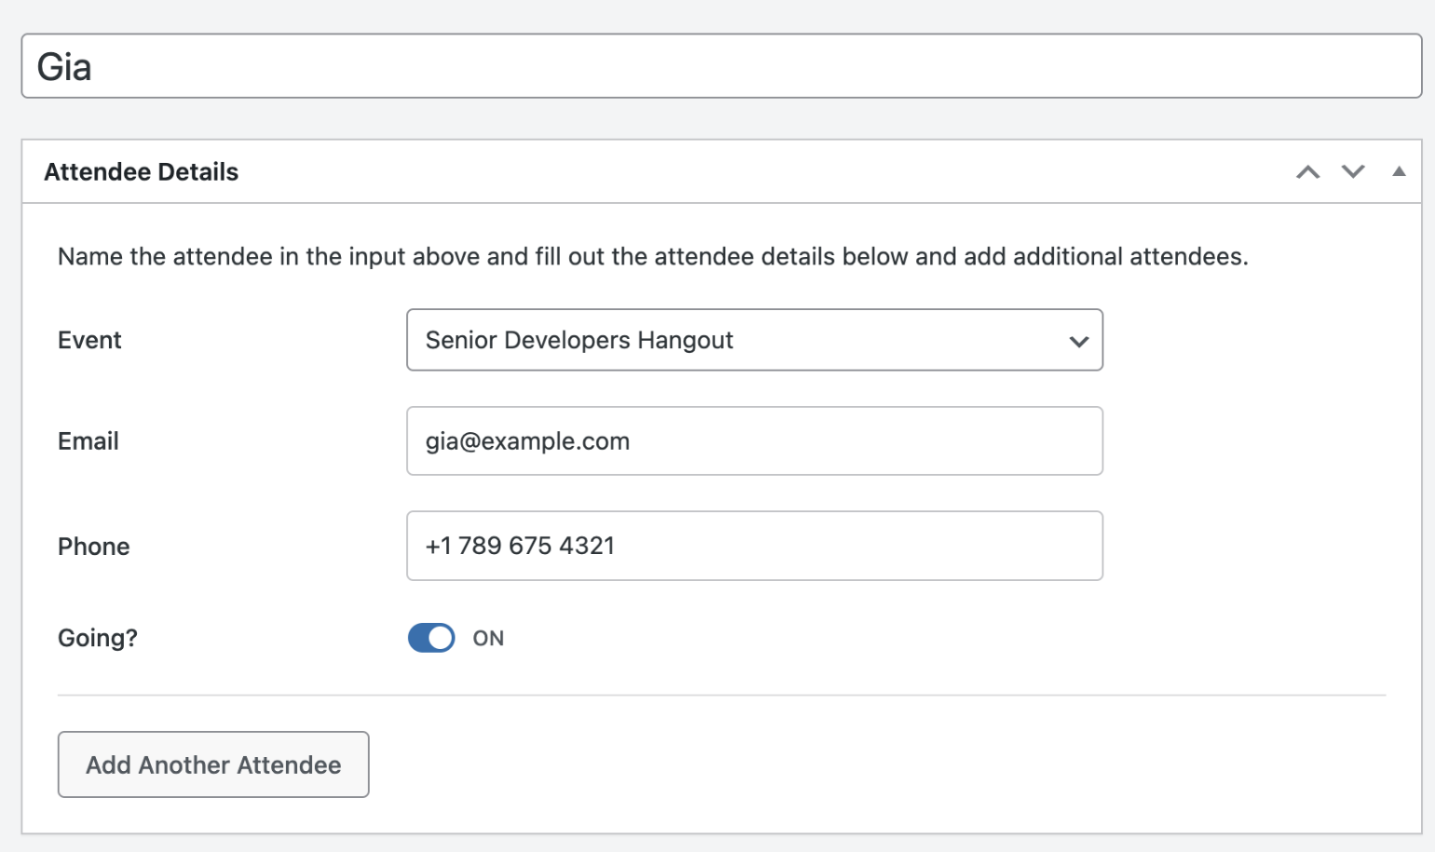
Task: Click the Phone field label
Action: pyautogui.click(x=94, y=547)
